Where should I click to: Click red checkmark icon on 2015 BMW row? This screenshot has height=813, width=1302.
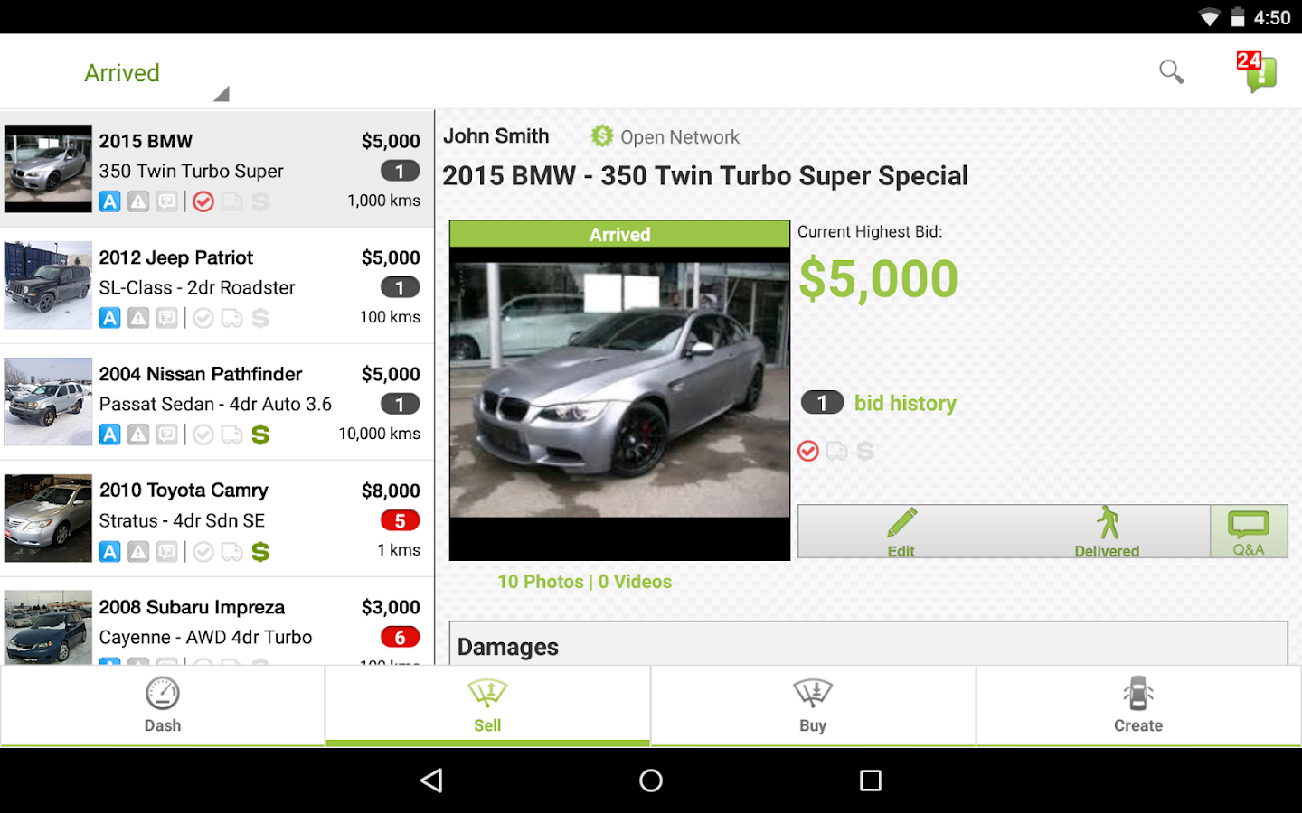click(203, 201)
